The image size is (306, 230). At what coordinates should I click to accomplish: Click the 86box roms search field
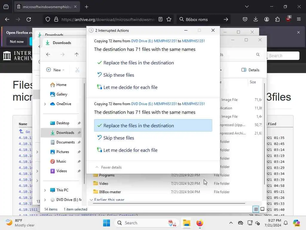pyautogui.click(x=203, y=19)
